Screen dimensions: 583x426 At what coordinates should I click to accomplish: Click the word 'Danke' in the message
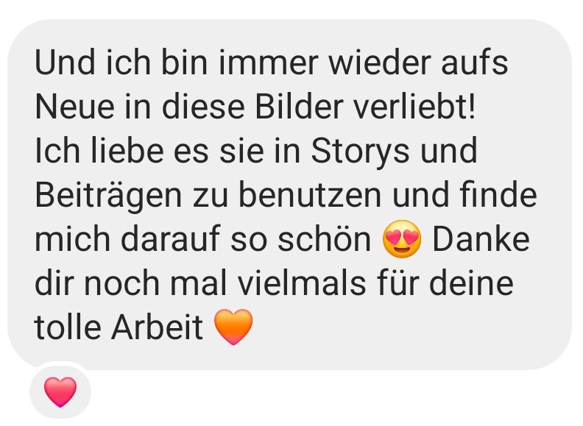[481, 238]
